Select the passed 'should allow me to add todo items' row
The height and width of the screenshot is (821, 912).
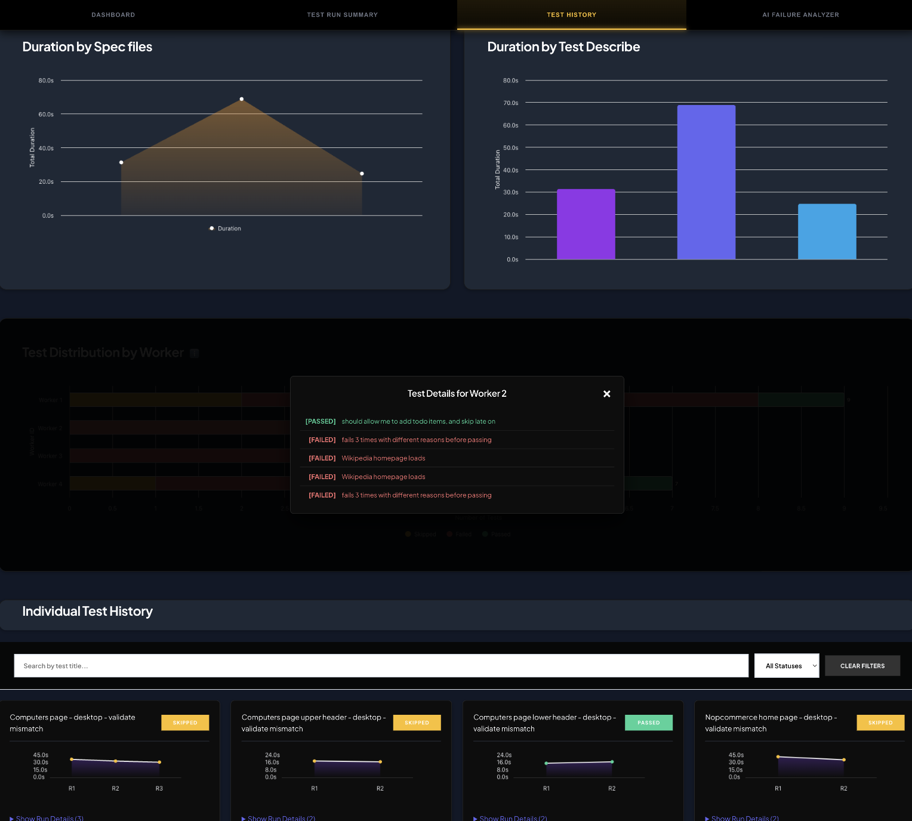(x=418, y=421)
